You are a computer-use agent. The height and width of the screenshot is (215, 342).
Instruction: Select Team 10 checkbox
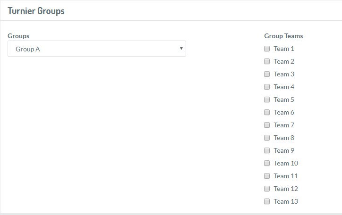pos(267,163)
